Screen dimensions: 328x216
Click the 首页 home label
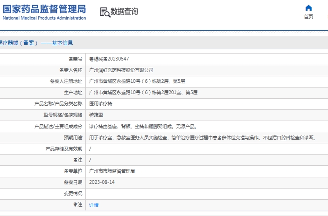[308, 16]
